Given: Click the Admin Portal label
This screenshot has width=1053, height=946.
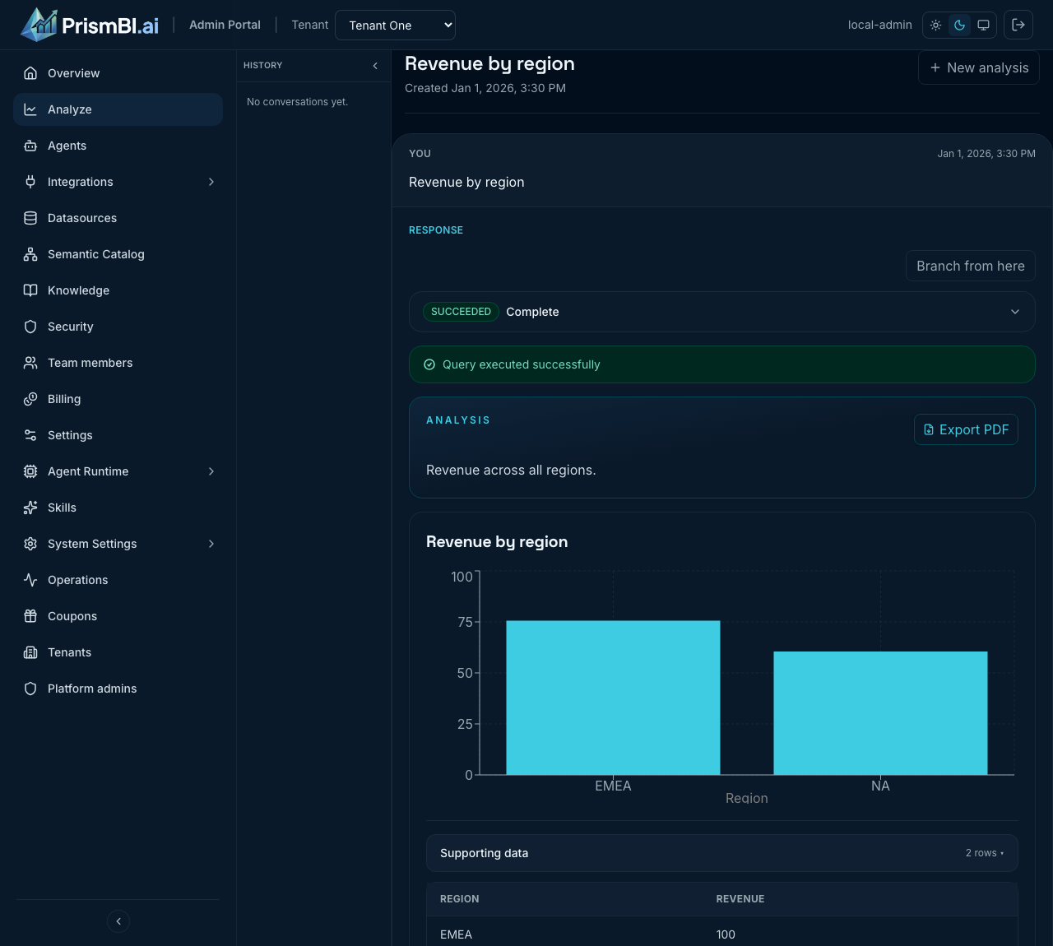Looking at the screenshot, I should point(225,25).
